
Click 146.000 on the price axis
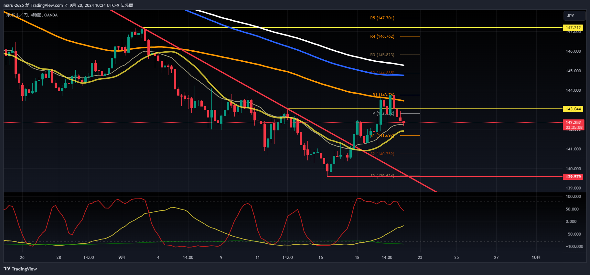click(573, 51)
